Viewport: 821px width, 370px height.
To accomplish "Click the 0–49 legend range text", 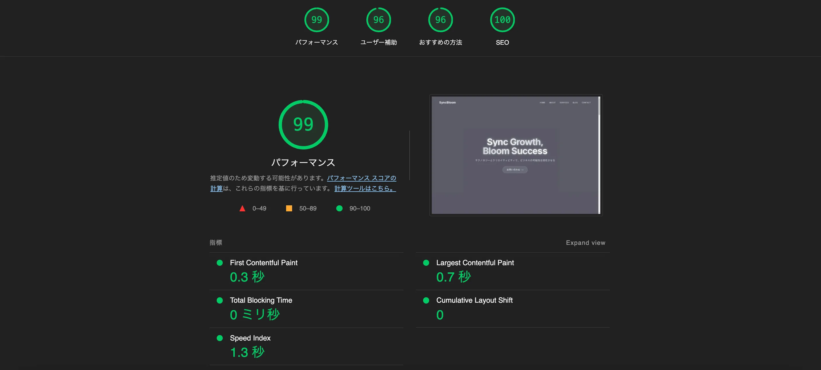I will pyautogui.click(x=259, y=208).
